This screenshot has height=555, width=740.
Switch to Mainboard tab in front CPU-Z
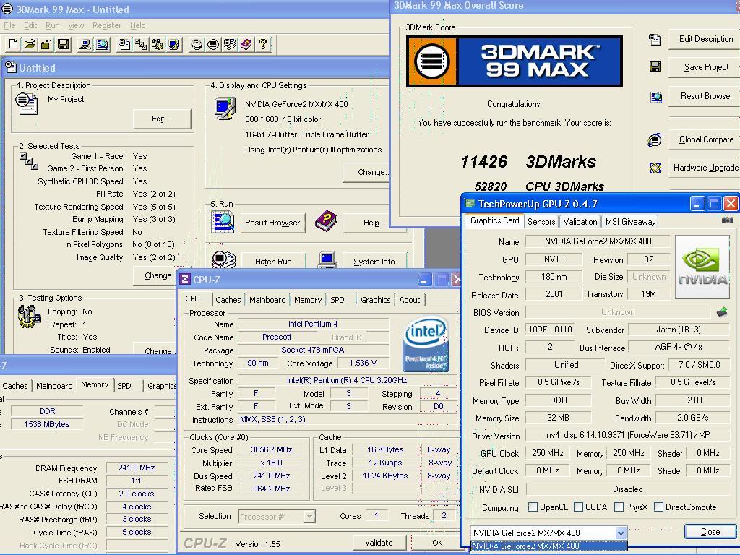pyautogui.click(x=267, y=300)
